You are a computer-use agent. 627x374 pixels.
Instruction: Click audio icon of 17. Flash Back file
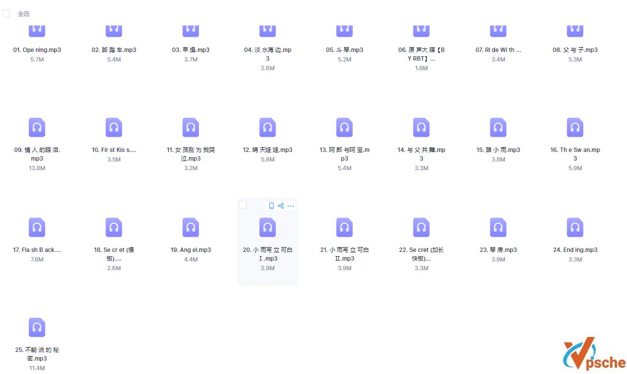(37, 227)
